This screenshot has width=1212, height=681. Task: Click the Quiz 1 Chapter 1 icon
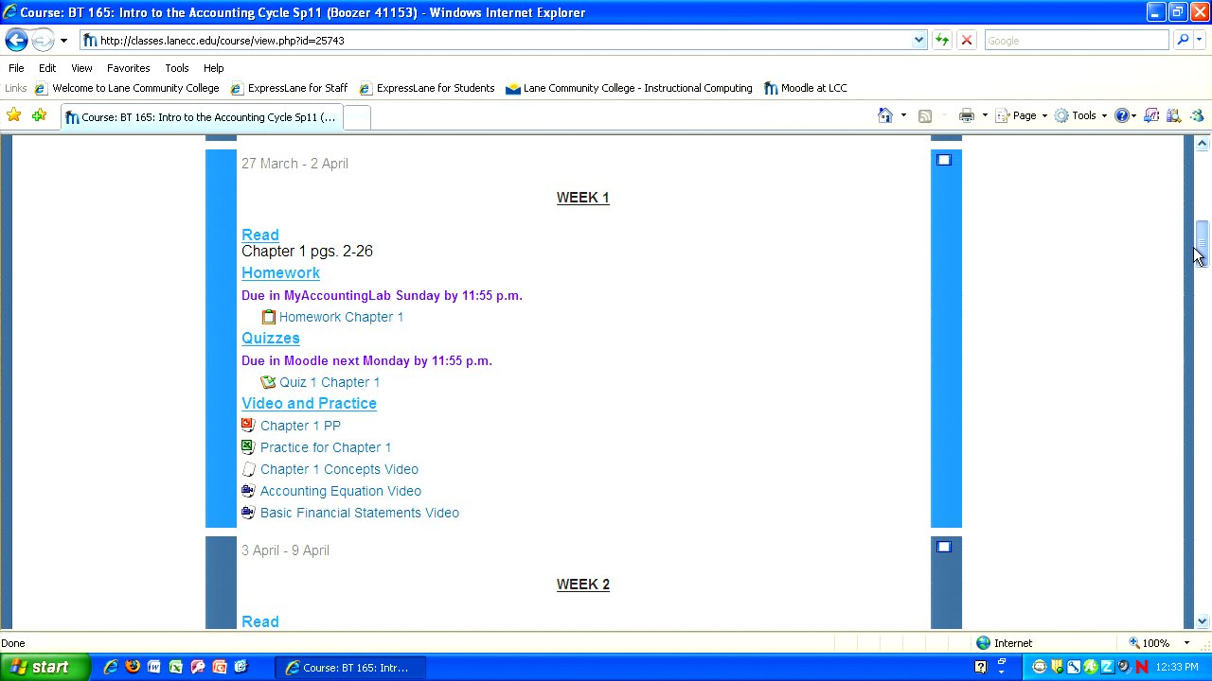(x=268, y=382)
